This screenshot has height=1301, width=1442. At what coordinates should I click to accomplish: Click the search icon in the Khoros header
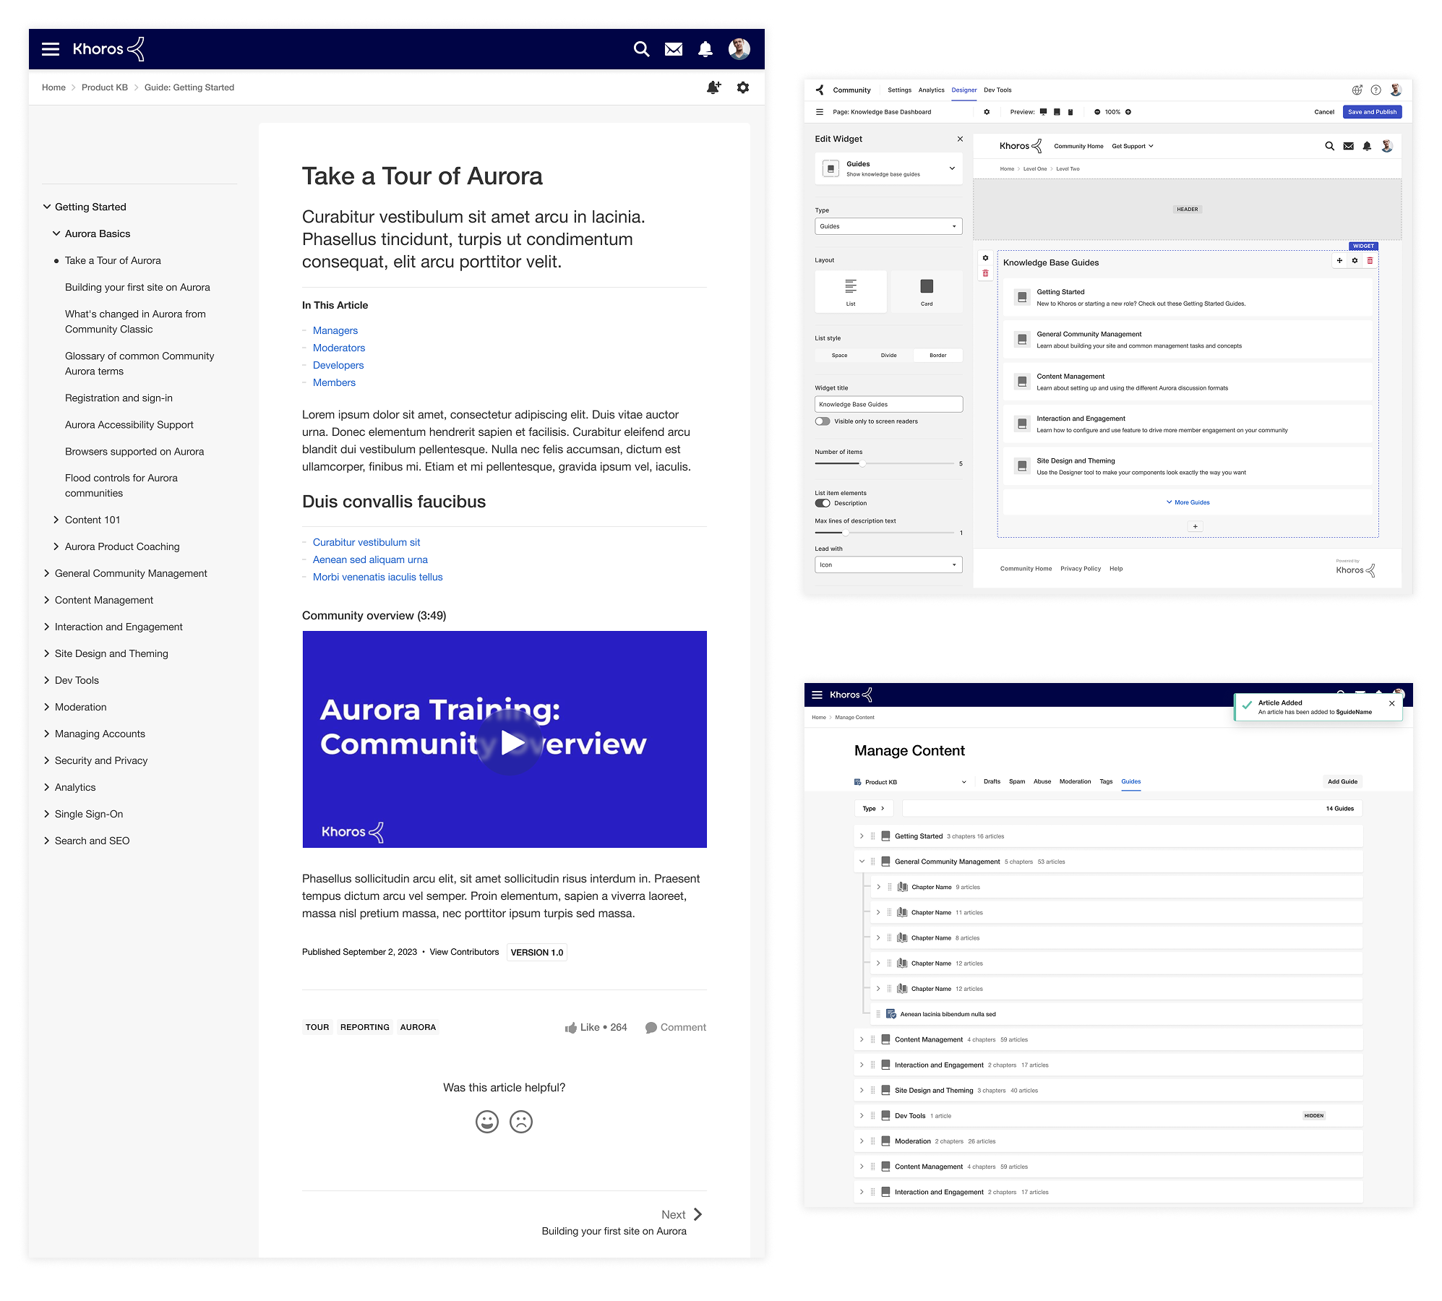click(640, 49)
